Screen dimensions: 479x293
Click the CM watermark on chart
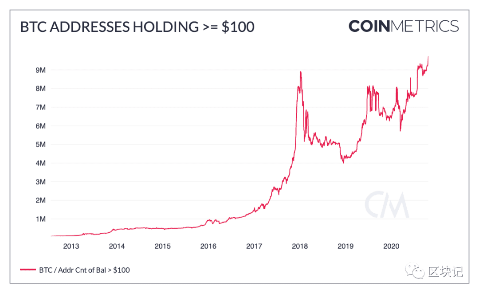[x=387, y=204]
